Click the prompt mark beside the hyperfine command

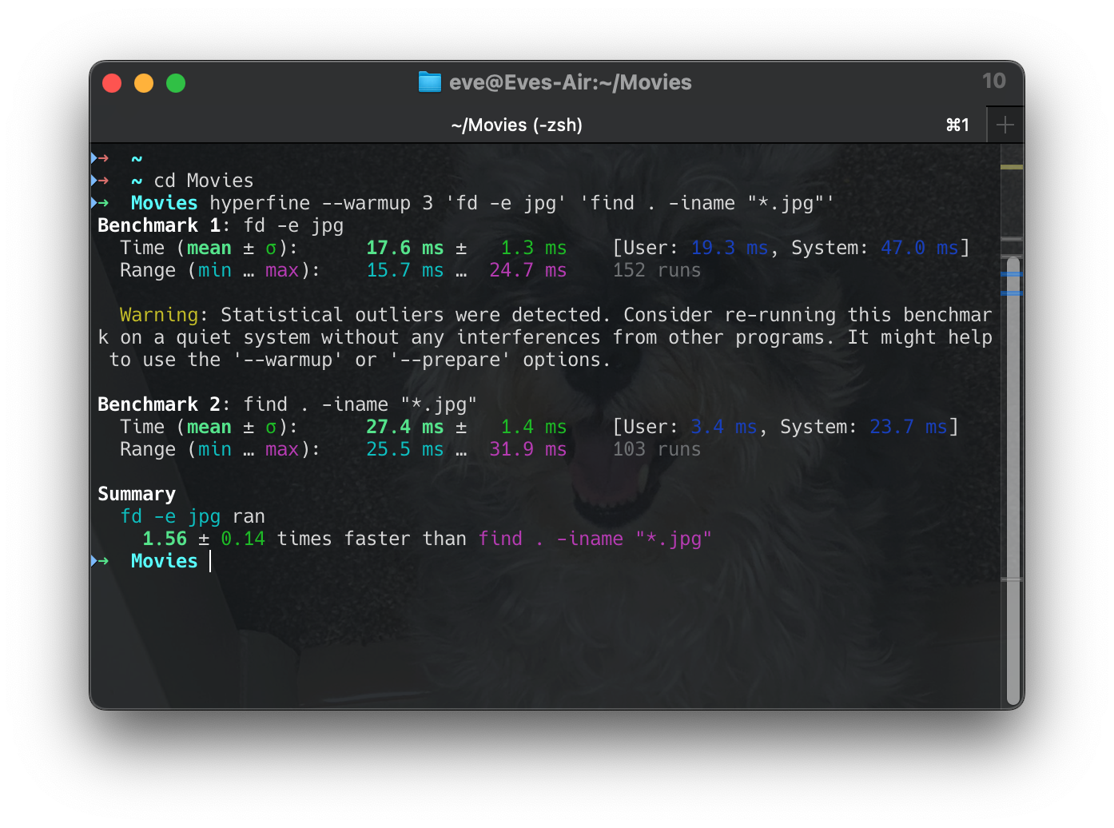[99, 203]
